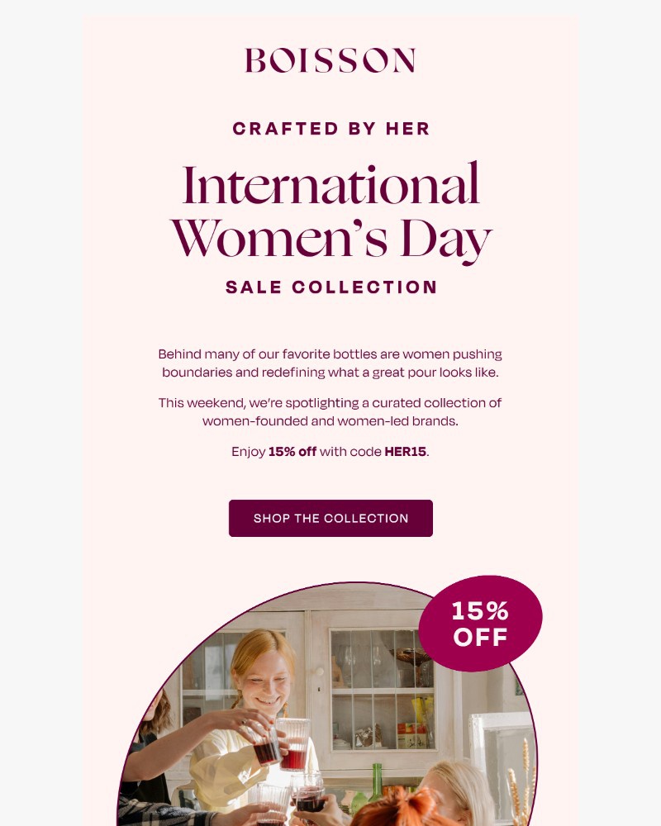Click the BOISSON logo
This screenshot has height=826, width=661.
click(x=330, y=59)
